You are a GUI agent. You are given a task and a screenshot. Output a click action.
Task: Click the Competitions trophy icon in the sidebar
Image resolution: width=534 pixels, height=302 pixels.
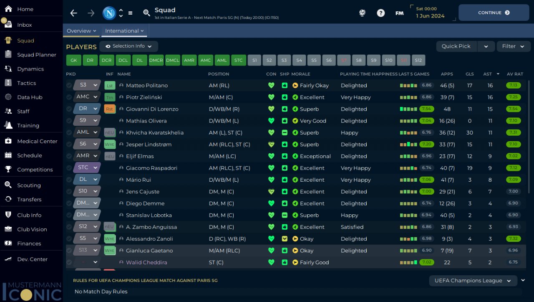click(8, 169)
